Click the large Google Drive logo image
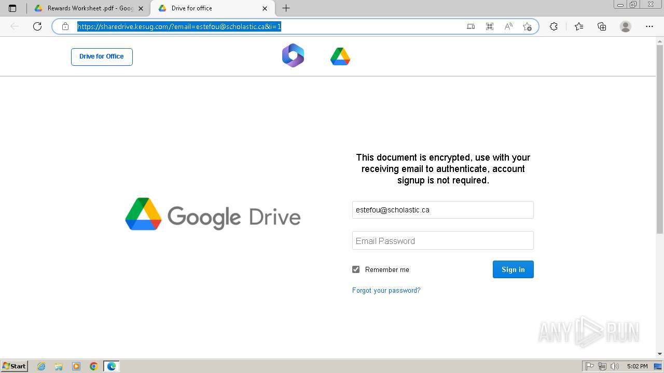This screenshot has height=373, width=664. click(213, 213)
